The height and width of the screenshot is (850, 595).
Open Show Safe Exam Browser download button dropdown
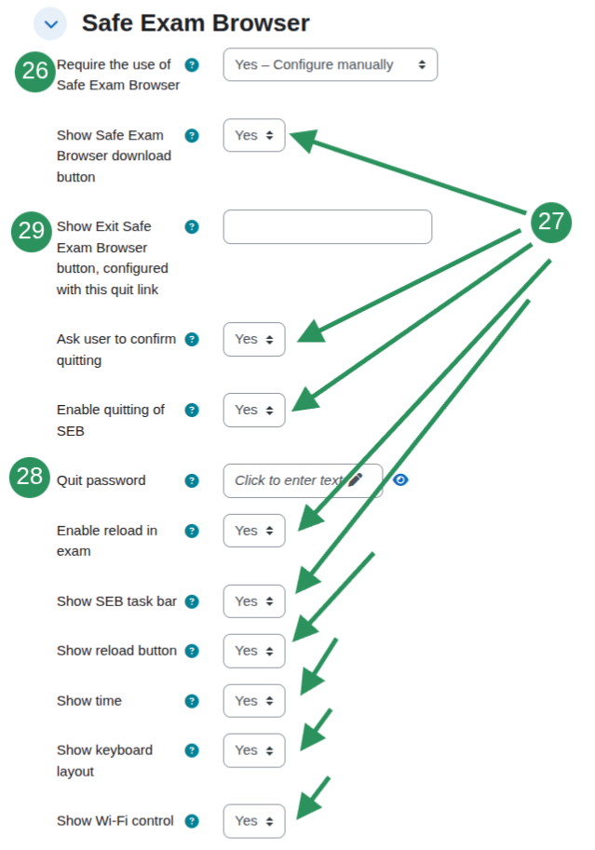254,136
